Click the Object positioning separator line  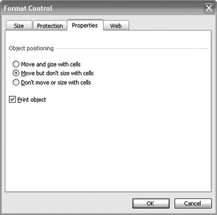click(x=132, y=48)
